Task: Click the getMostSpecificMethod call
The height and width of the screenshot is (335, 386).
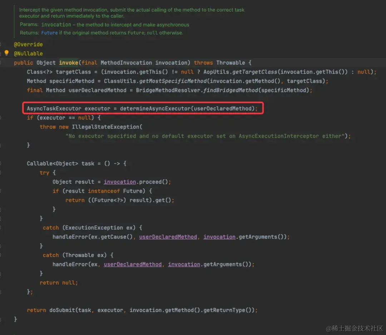Action: point(173,81)
